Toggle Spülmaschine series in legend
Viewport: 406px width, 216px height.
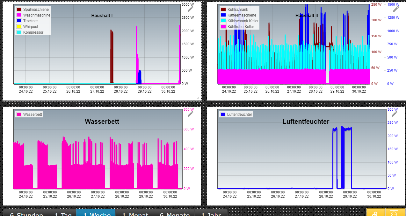click(x=33, y=10)
